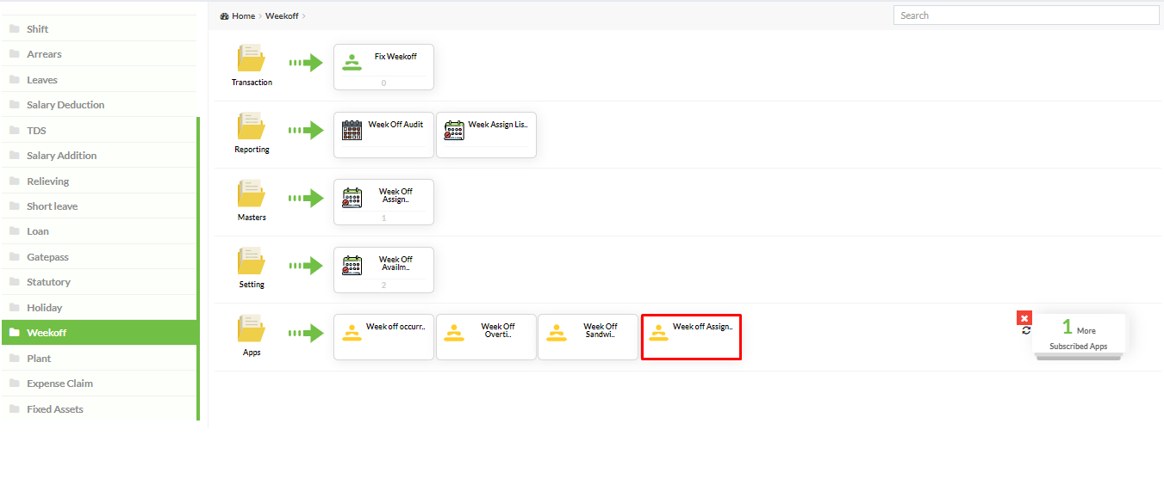Click the calendar icon on Week Assign List
Screen dimensions: 1164x485
pos(454,130)
